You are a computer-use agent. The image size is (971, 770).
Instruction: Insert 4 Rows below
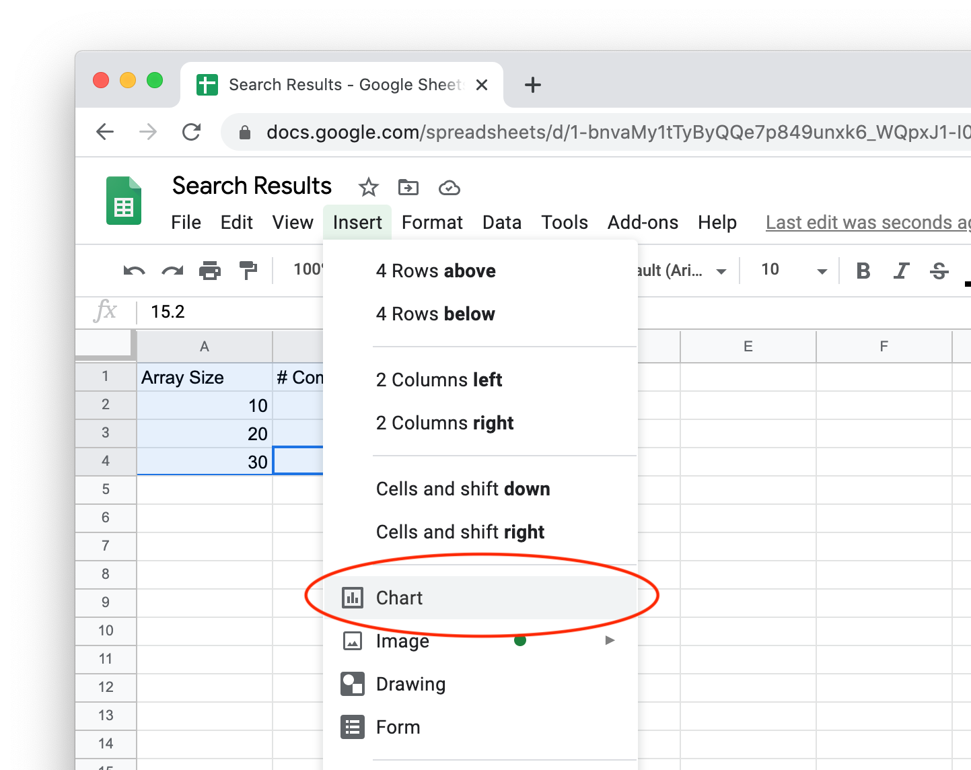(480, 314)
